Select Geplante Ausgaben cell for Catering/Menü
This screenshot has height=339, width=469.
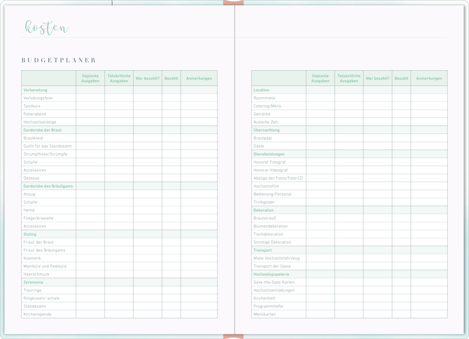(x=320, y=106)
